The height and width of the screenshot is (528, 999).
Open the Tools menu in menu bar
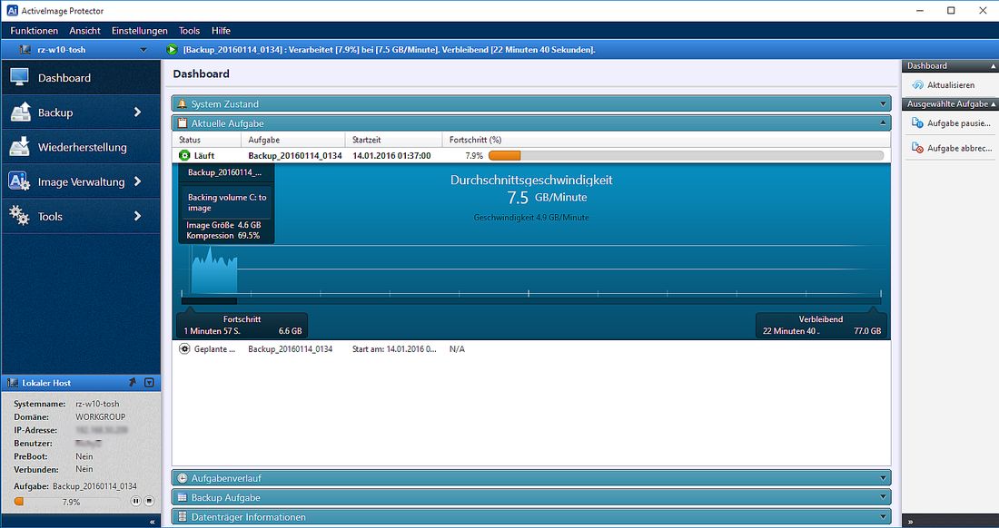click(189, 31)
